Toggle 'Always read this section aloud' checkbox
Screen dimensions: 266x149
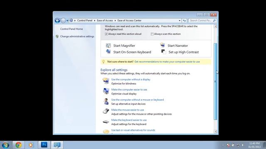106,34
